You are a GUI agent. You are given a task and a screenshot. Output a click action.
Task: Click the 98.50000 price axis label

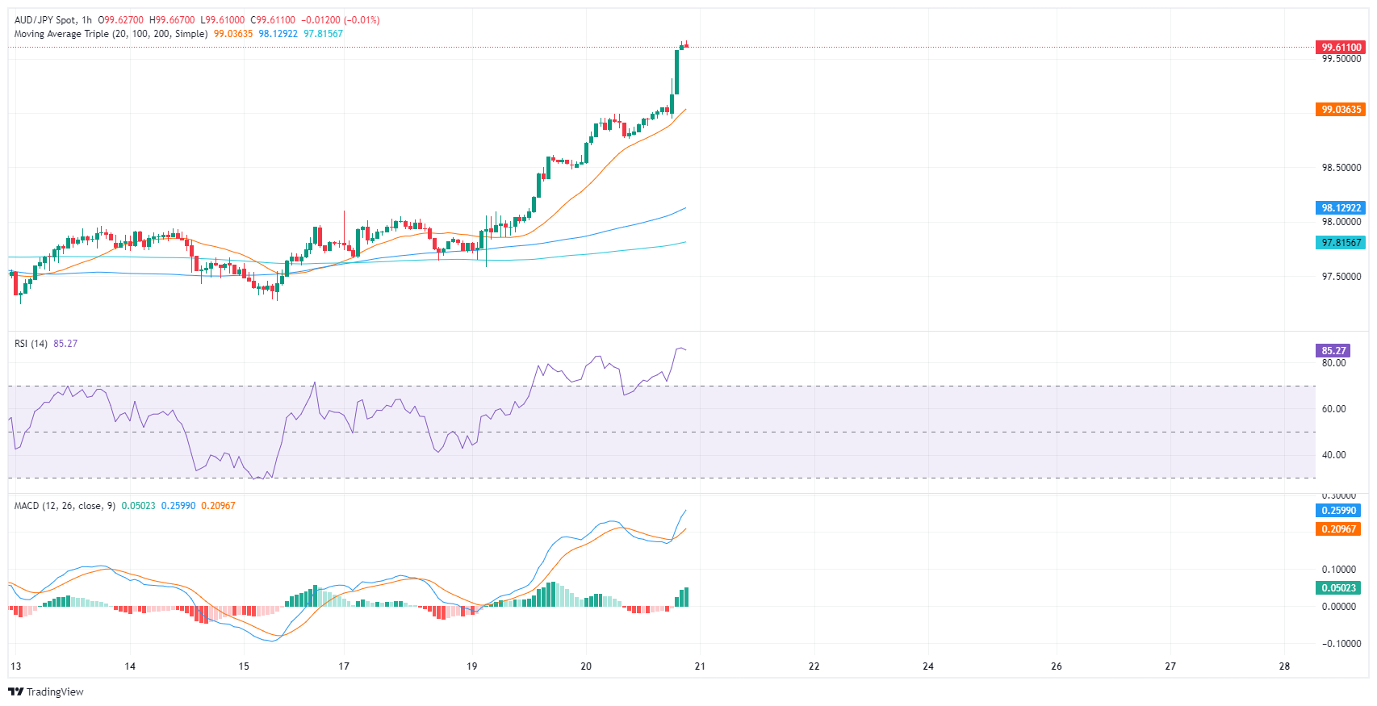(1341, 168)
